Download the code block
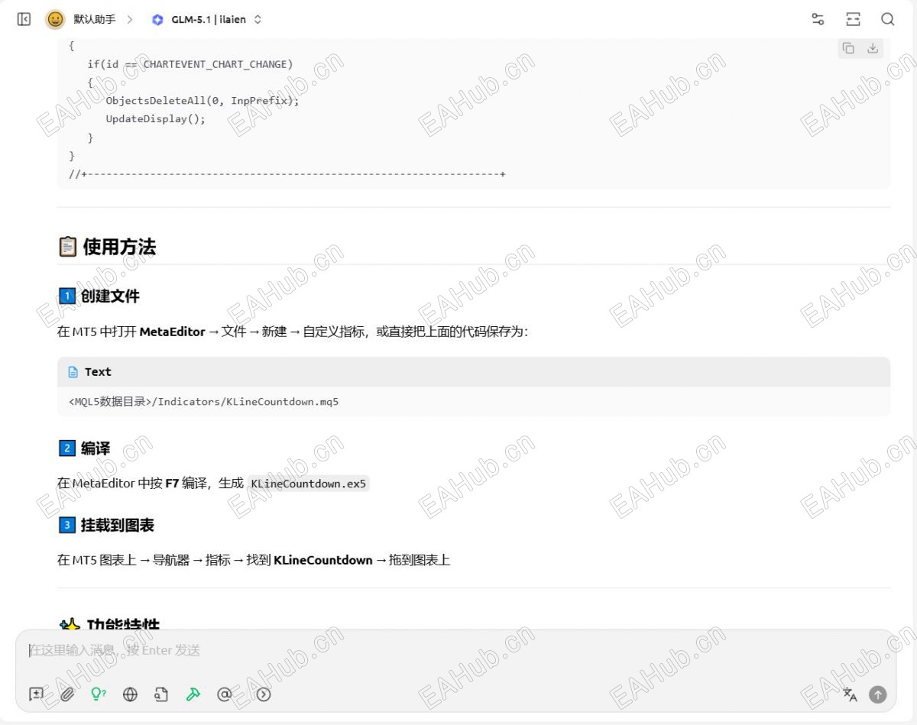 click(x=873, y=48)
